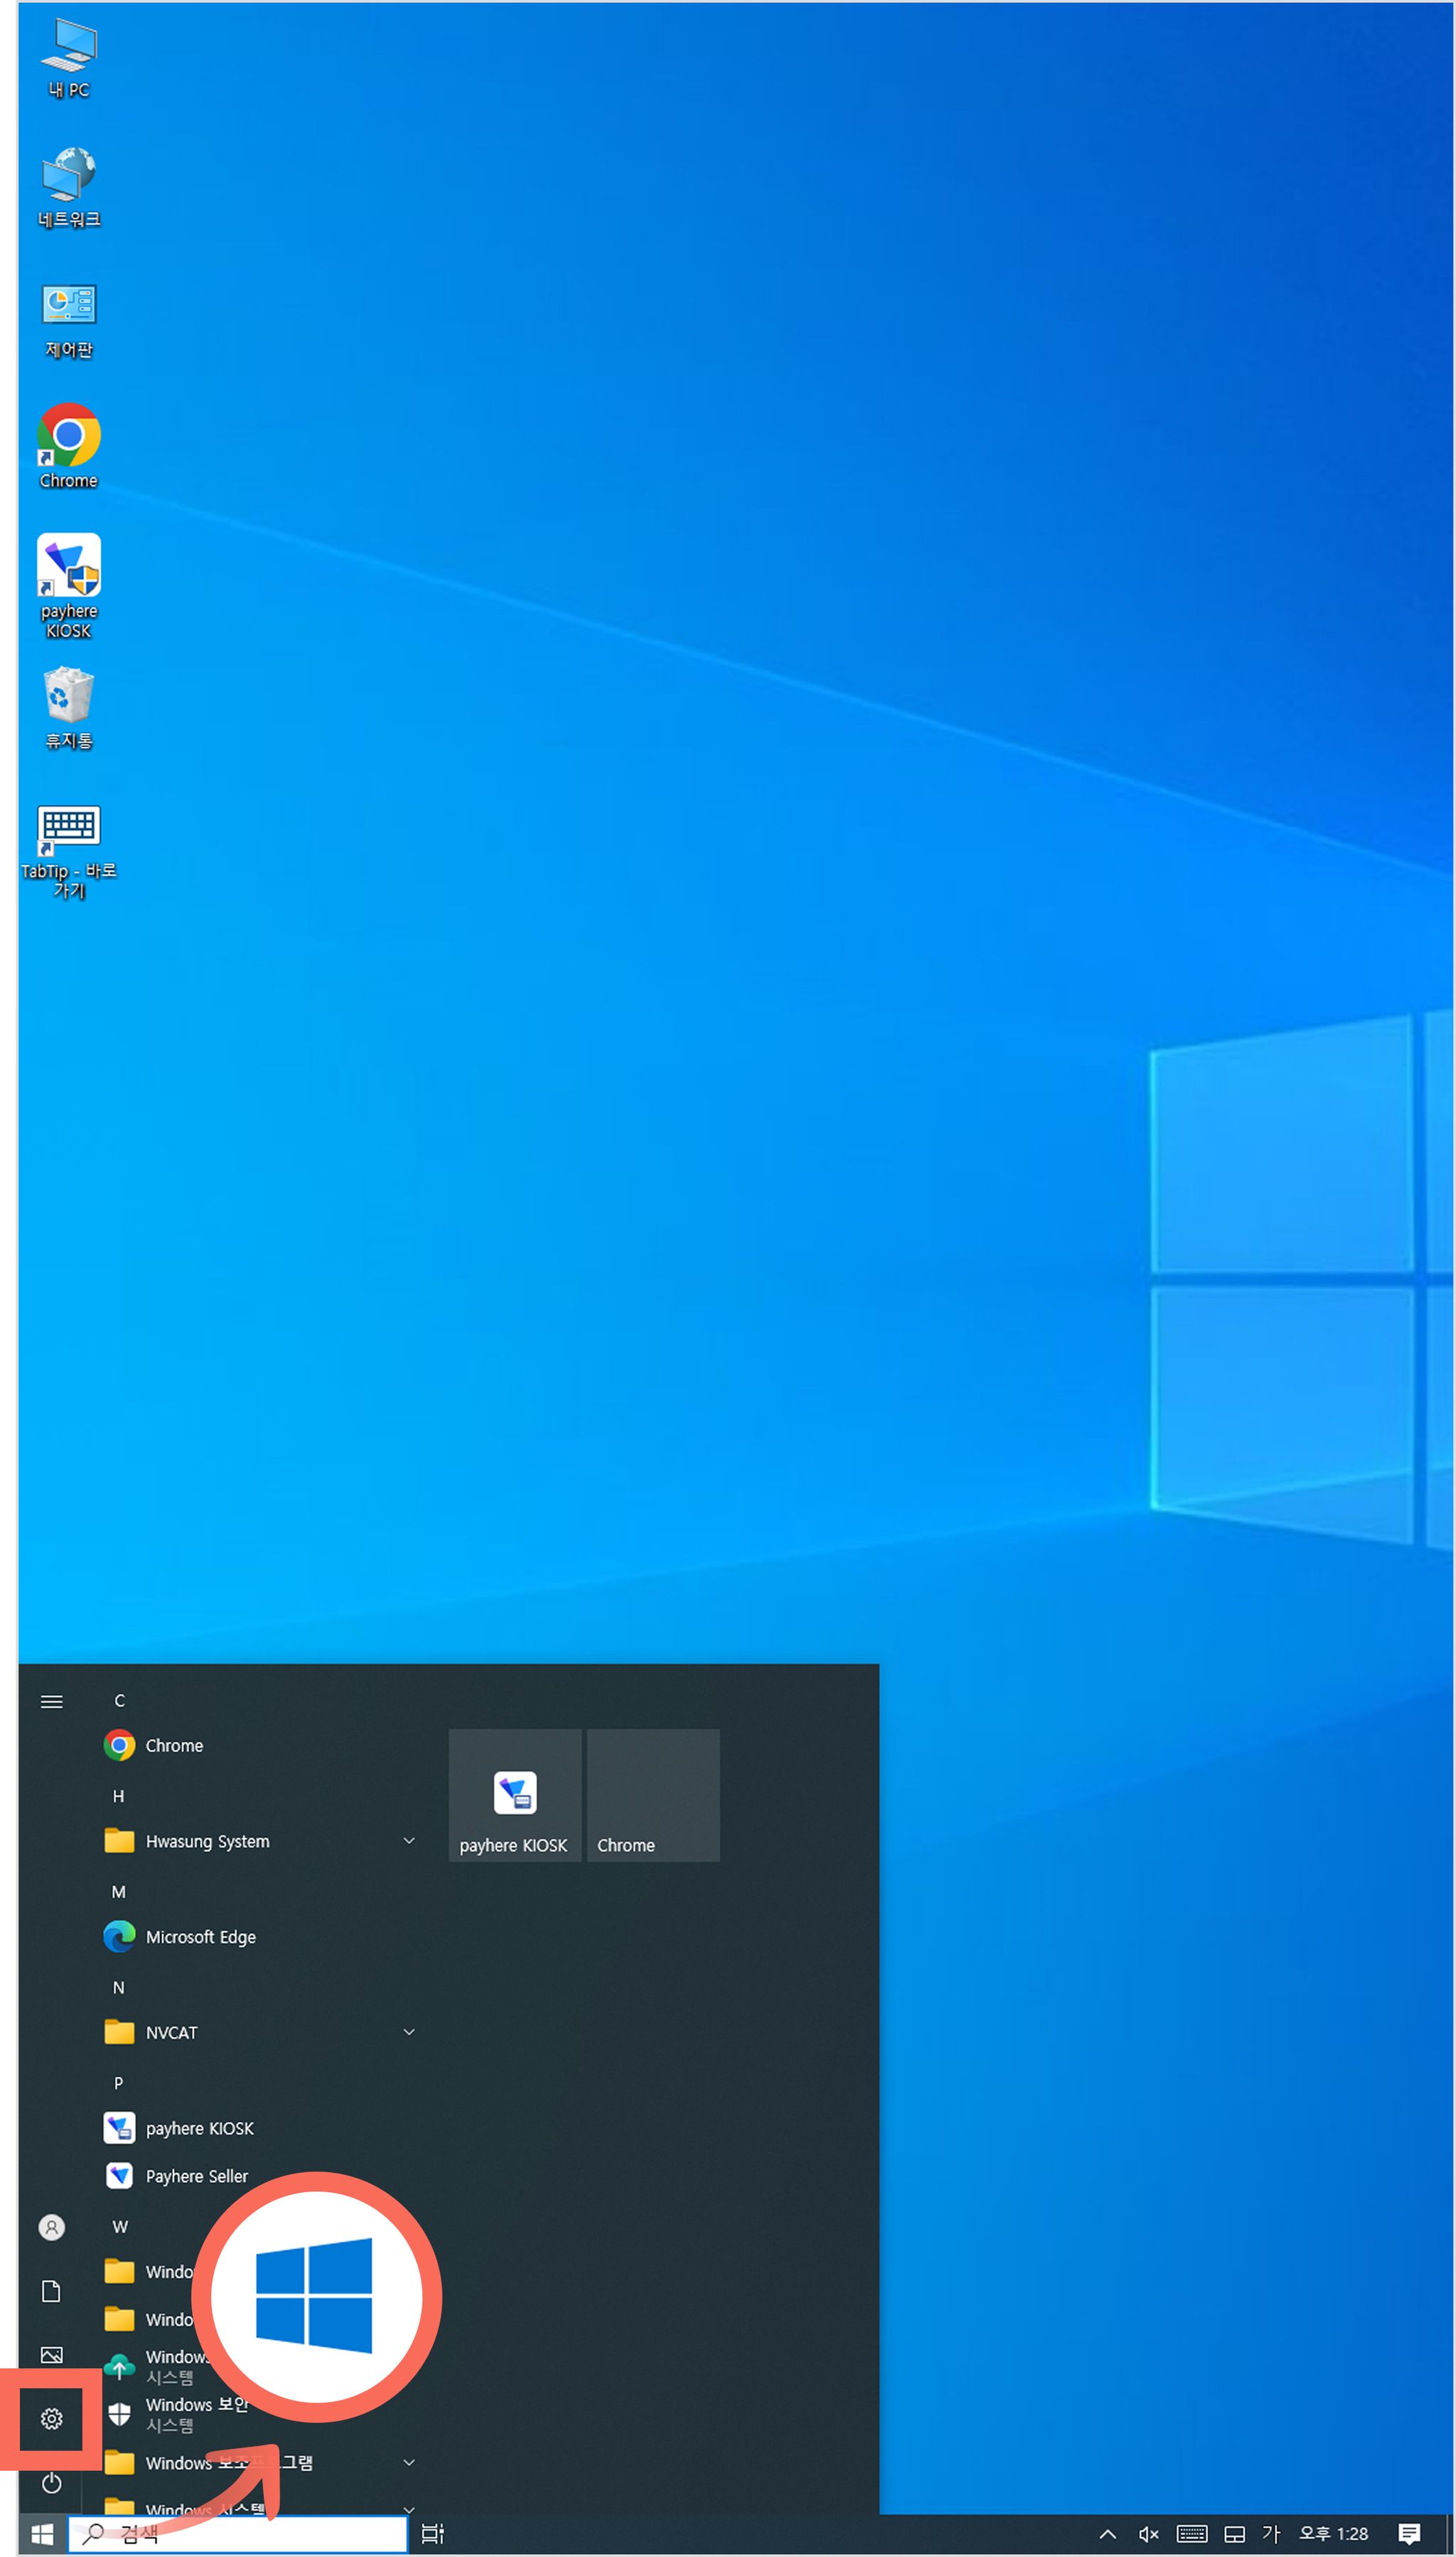Select the TabTip - 바로 가기 desktop shortcut
Viewport: 1456px width, 2557px height.
pyautogui.click(x=69, y=852)
